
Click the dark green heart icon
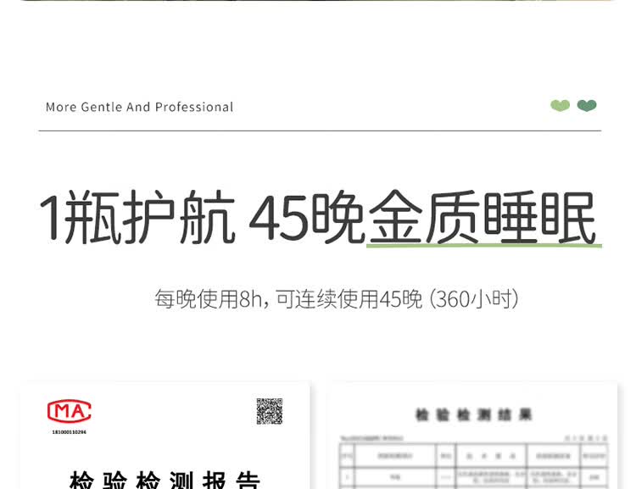coord(587,105)
